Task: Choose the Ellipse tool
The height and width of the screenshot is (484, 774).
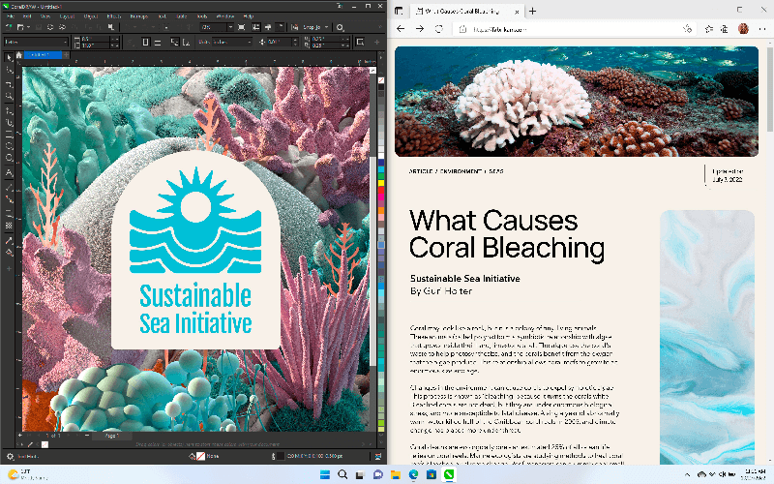Action: click(9, 146)
